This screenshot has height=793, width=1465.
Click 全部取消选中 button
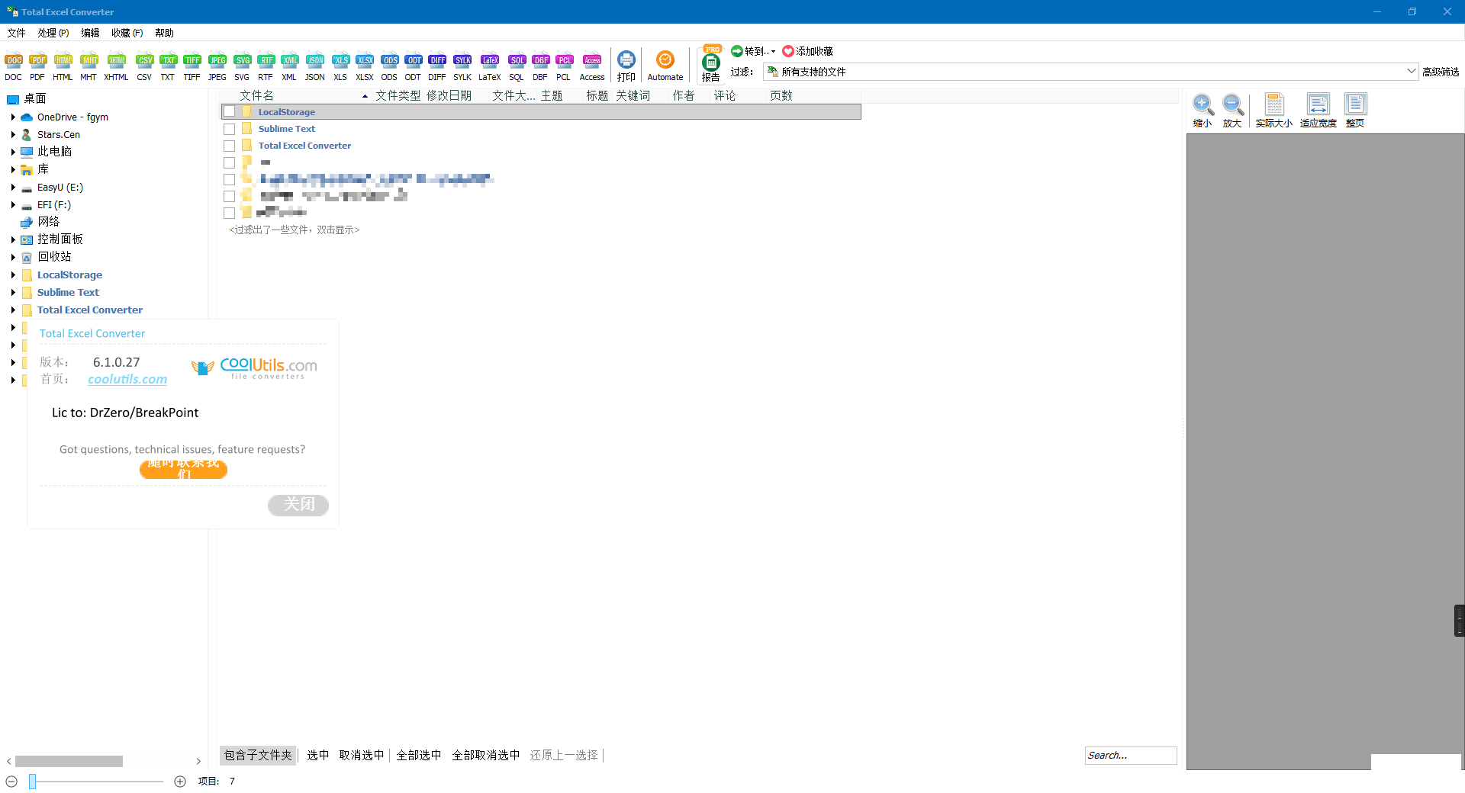pos(485,755)
